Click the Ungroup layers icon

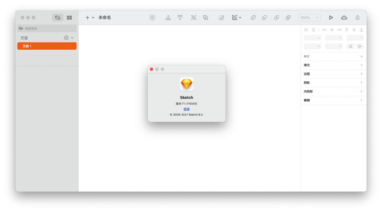click(x=206, y=18)
